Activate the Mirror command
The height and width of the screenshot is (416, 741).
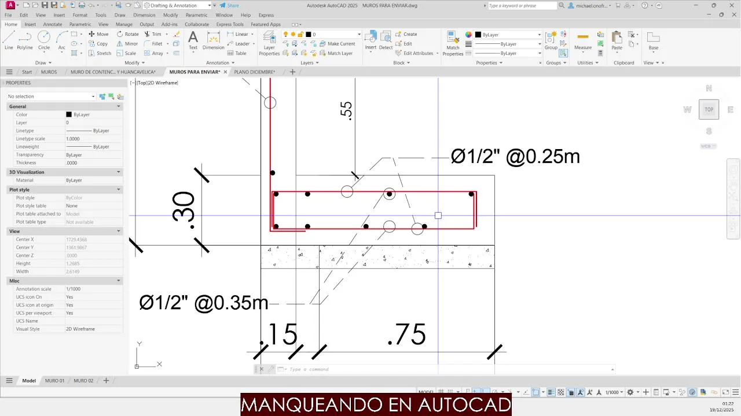127,43
